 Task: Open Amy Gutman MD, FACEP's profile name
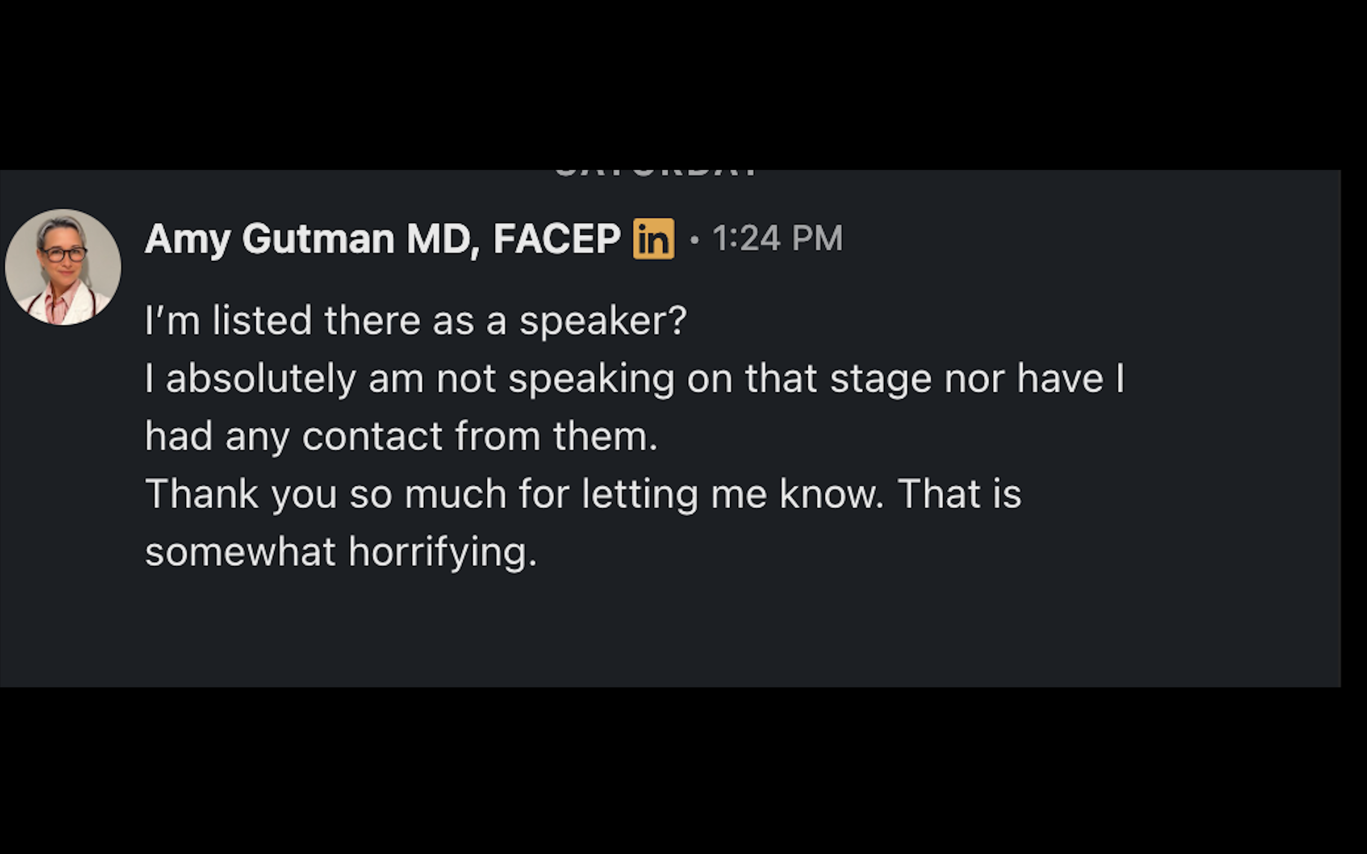pyautogui.click(x=383, y=239)
